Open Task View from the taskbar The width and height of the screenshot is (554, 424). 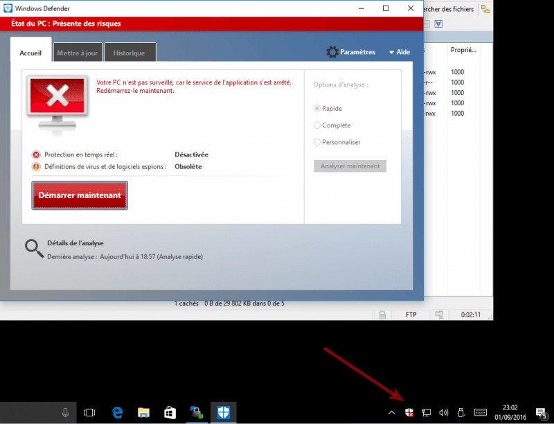(89, 412)
